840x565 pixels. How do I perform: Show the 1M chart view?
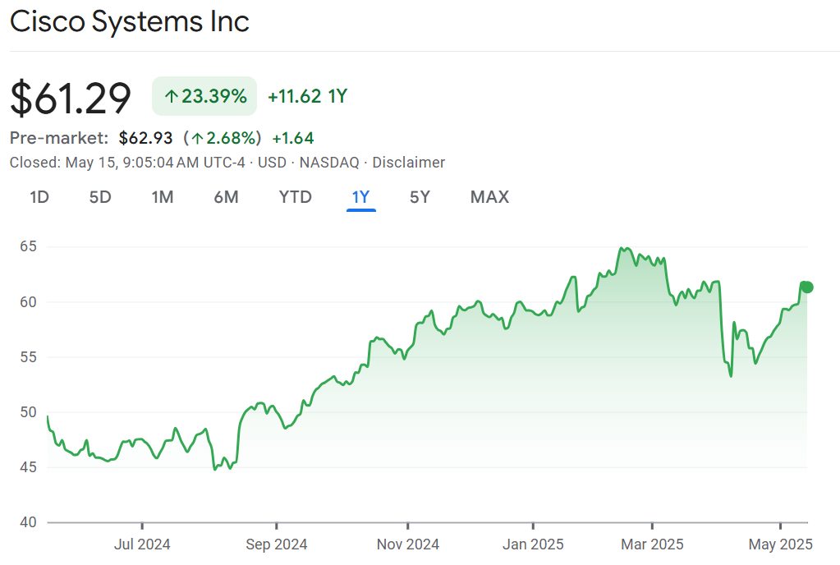163,197
